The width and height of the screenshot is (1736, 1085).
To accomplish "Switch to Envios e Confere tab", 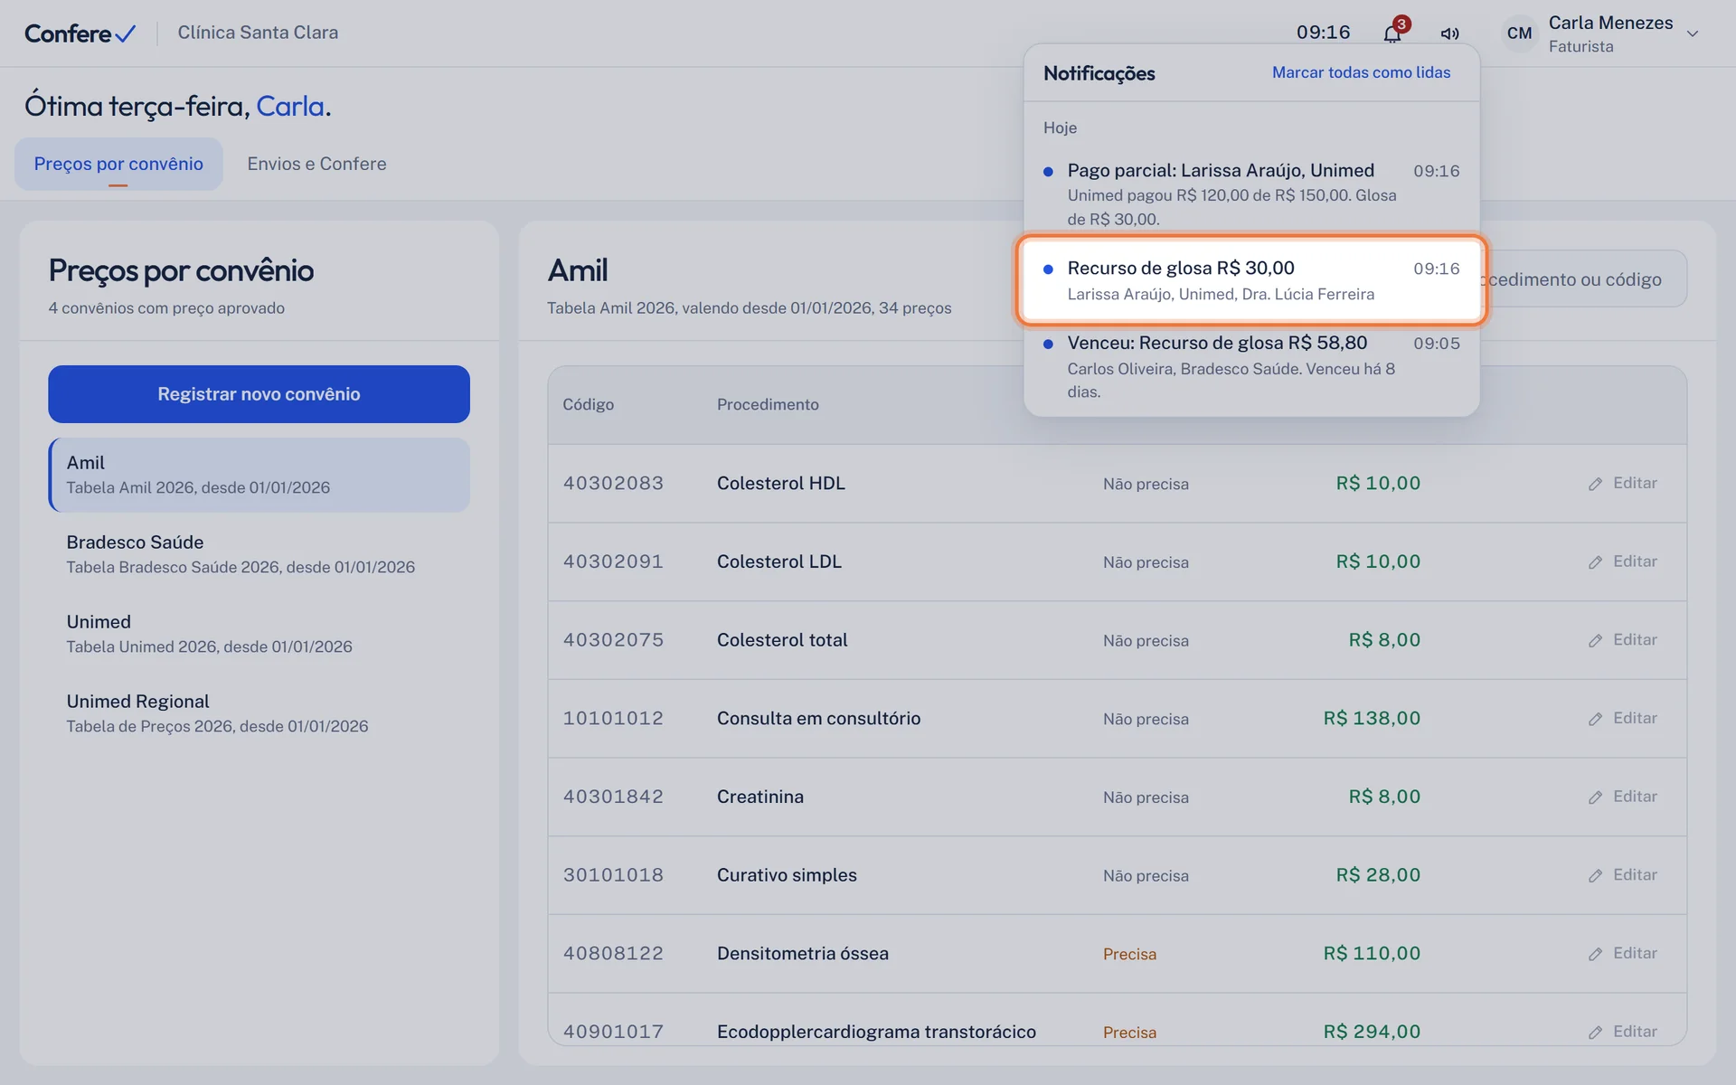I will (x=316, y=164).
